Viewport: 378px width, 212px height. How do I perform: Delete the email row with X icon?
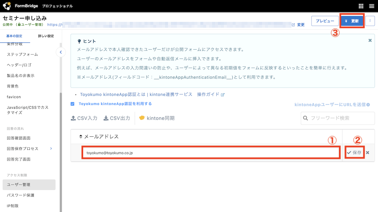coord(367,153)
